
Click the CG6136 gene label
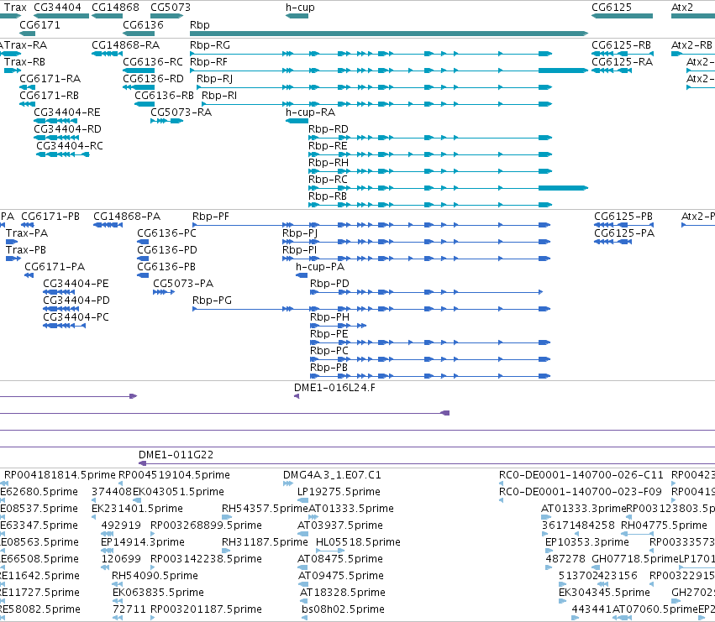tap(143, 24)
